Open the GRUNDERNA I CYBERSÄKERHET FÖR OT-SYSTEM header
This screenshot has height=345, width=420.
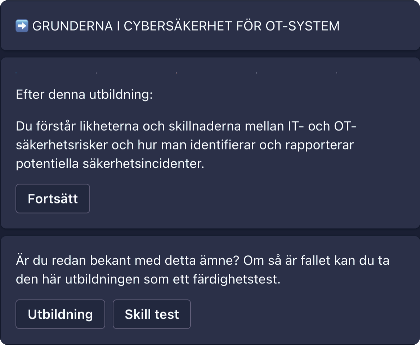click(x=186, y=26)
